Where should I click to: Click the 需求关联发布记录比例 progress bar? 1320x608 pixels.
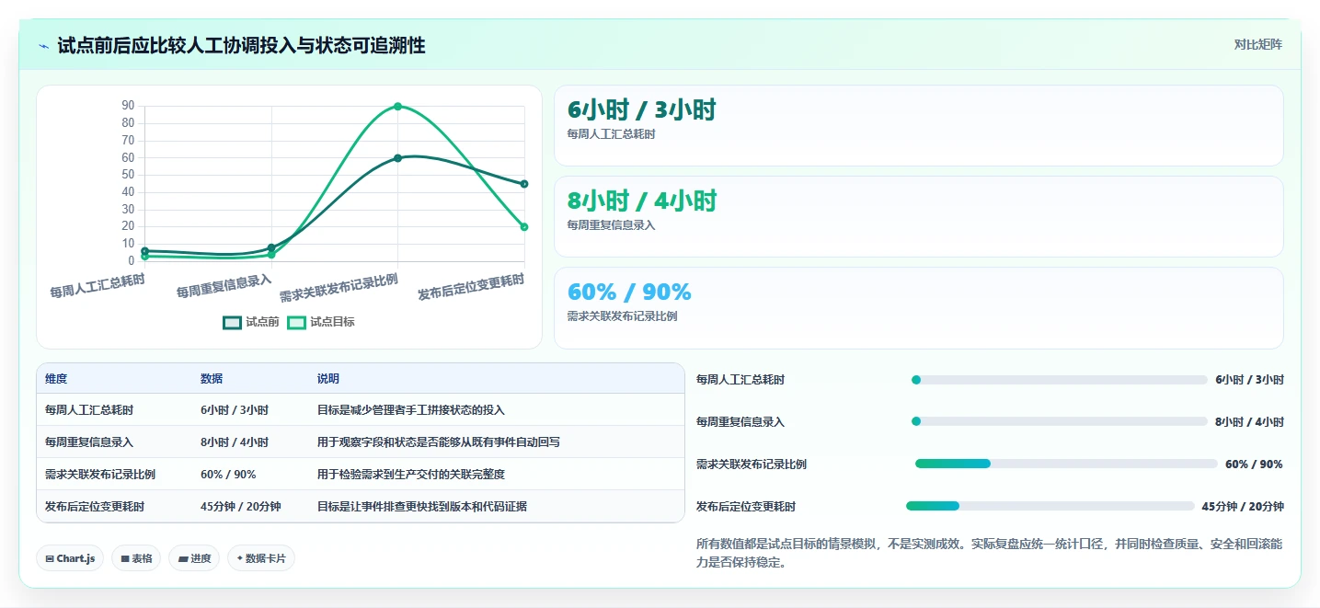pyautogui.click(x=1066, y=464)
